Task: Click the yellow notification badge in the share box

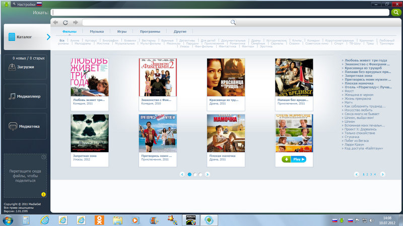Action: [43, 194]
